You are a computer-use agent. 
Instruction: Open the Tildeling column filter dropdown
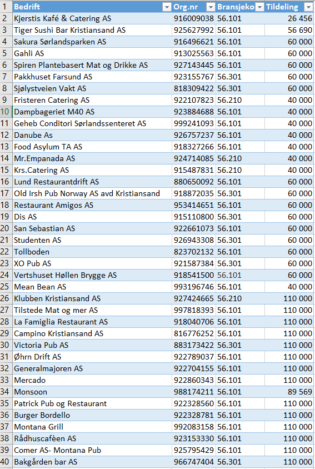click(x=308, y=7)
